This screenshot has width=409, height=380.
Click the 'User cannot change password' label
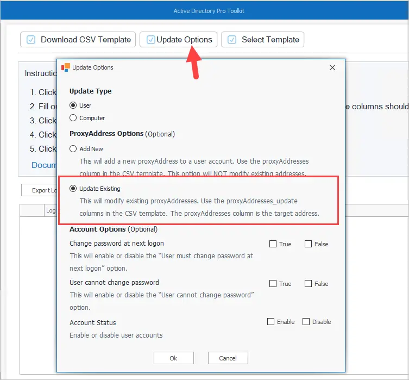(x=114, y=282)
